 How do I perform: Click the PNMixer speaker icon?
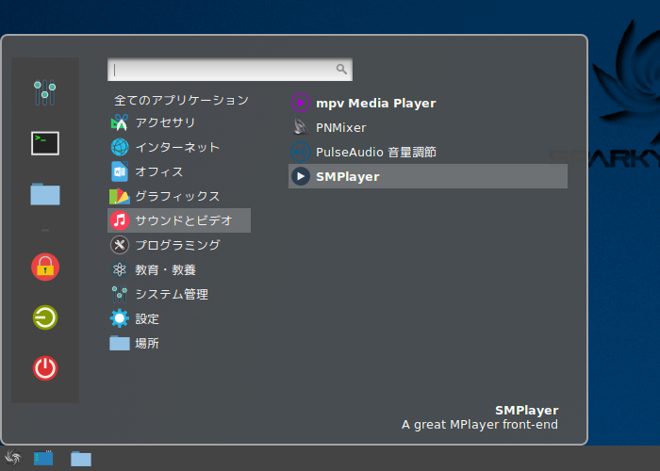click(x=301, y=127)
